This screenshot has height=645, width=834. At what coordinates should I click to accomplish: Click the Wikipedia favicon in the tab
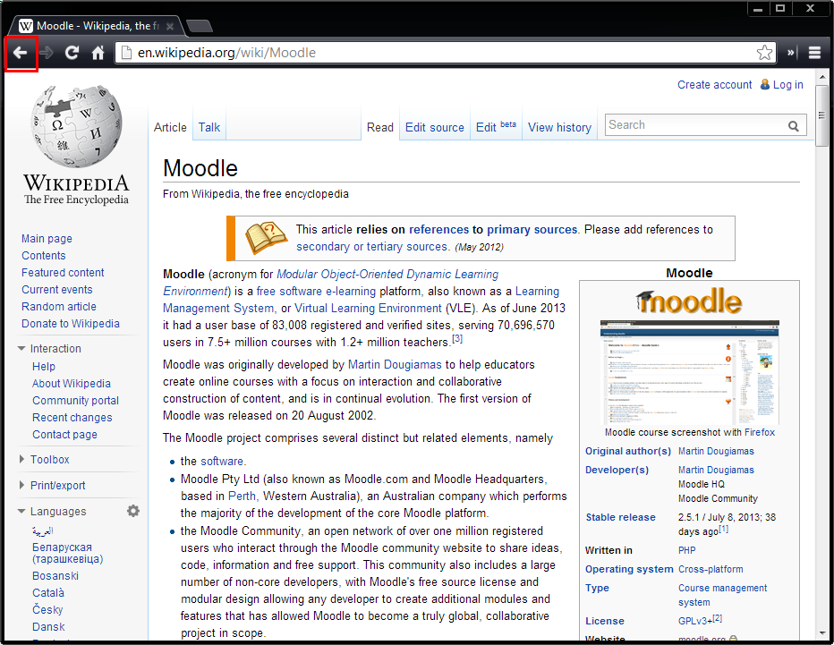[x=26, y=26]
